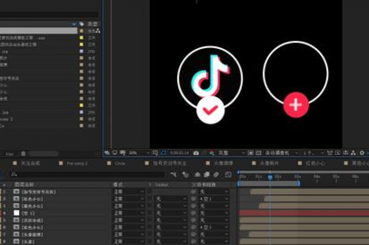Viewport: 369px width, 245px height.
Task: Switch to the 加号变对号关注 timeline tab
Action: tap(170, 163)
